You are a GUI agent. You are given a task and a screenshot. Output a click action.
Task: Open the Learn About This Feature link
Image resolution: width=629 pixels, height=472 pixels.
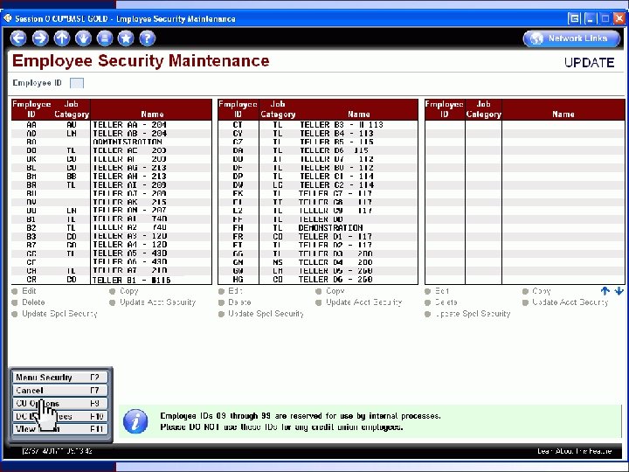[575, 451]
